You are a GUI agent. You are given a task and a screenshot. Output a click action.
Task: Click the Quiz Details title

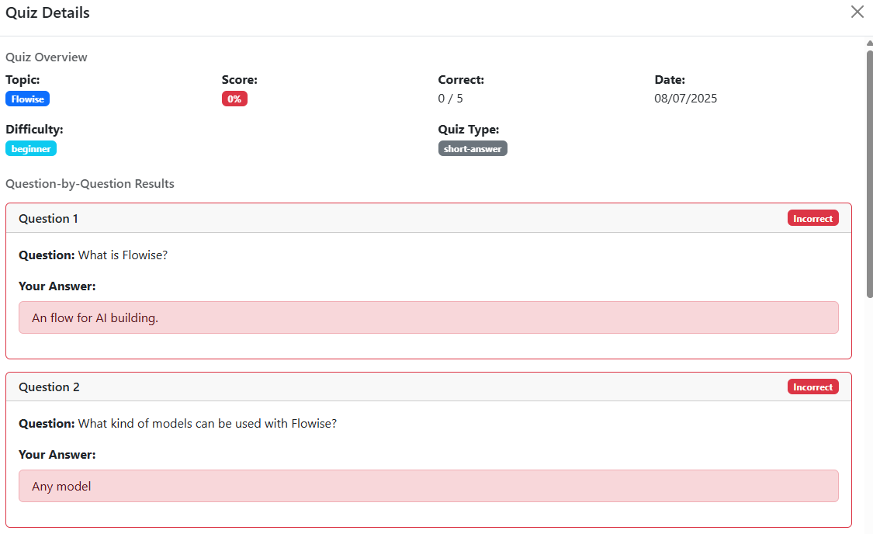click(x=48, y=13)
